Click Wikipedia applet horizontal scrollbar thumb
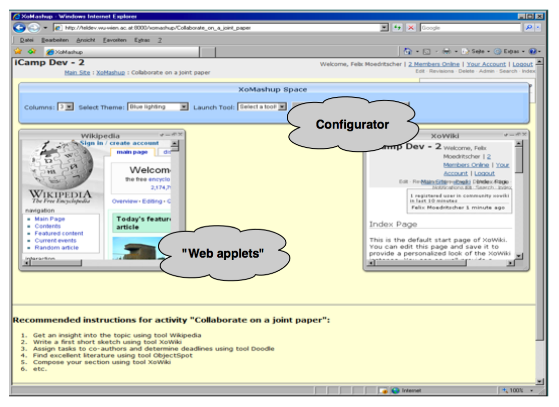 [x=56, y=263]
